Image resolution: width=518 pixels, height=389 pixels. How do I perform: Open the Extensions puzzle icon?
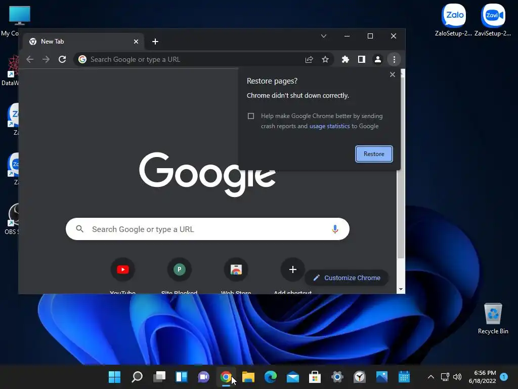345,60
